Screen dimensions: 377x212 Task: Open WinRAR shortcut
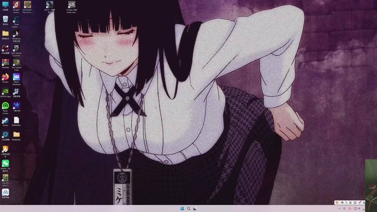coord(5,64)
